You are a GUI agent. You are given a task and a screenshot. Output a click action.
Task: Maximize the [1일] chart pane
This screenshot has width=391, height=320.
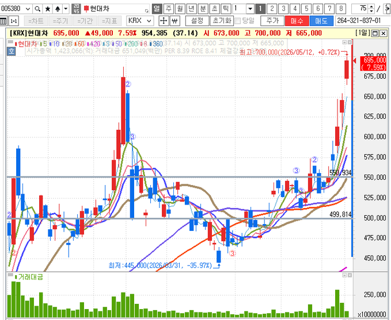pyautogui.click(x=375, y=33)
